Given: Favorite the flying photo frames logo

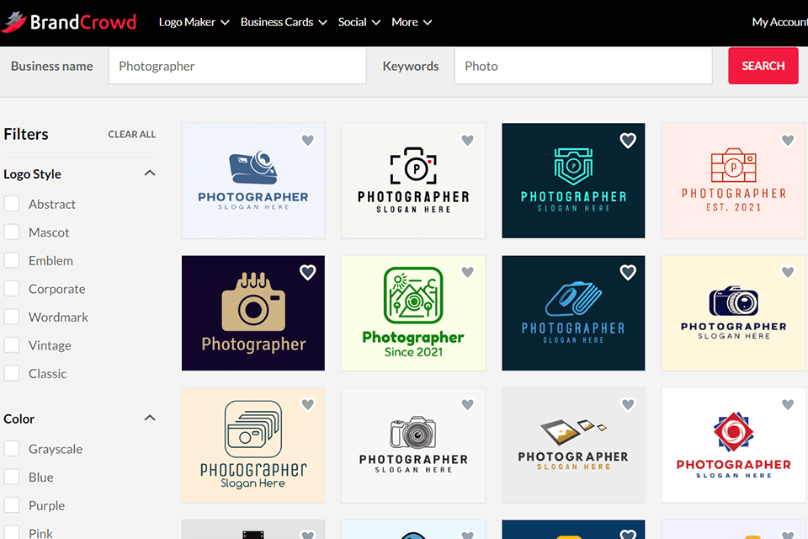Looking at the screenshot, I should pyautogui.click(x=628, y=404).
